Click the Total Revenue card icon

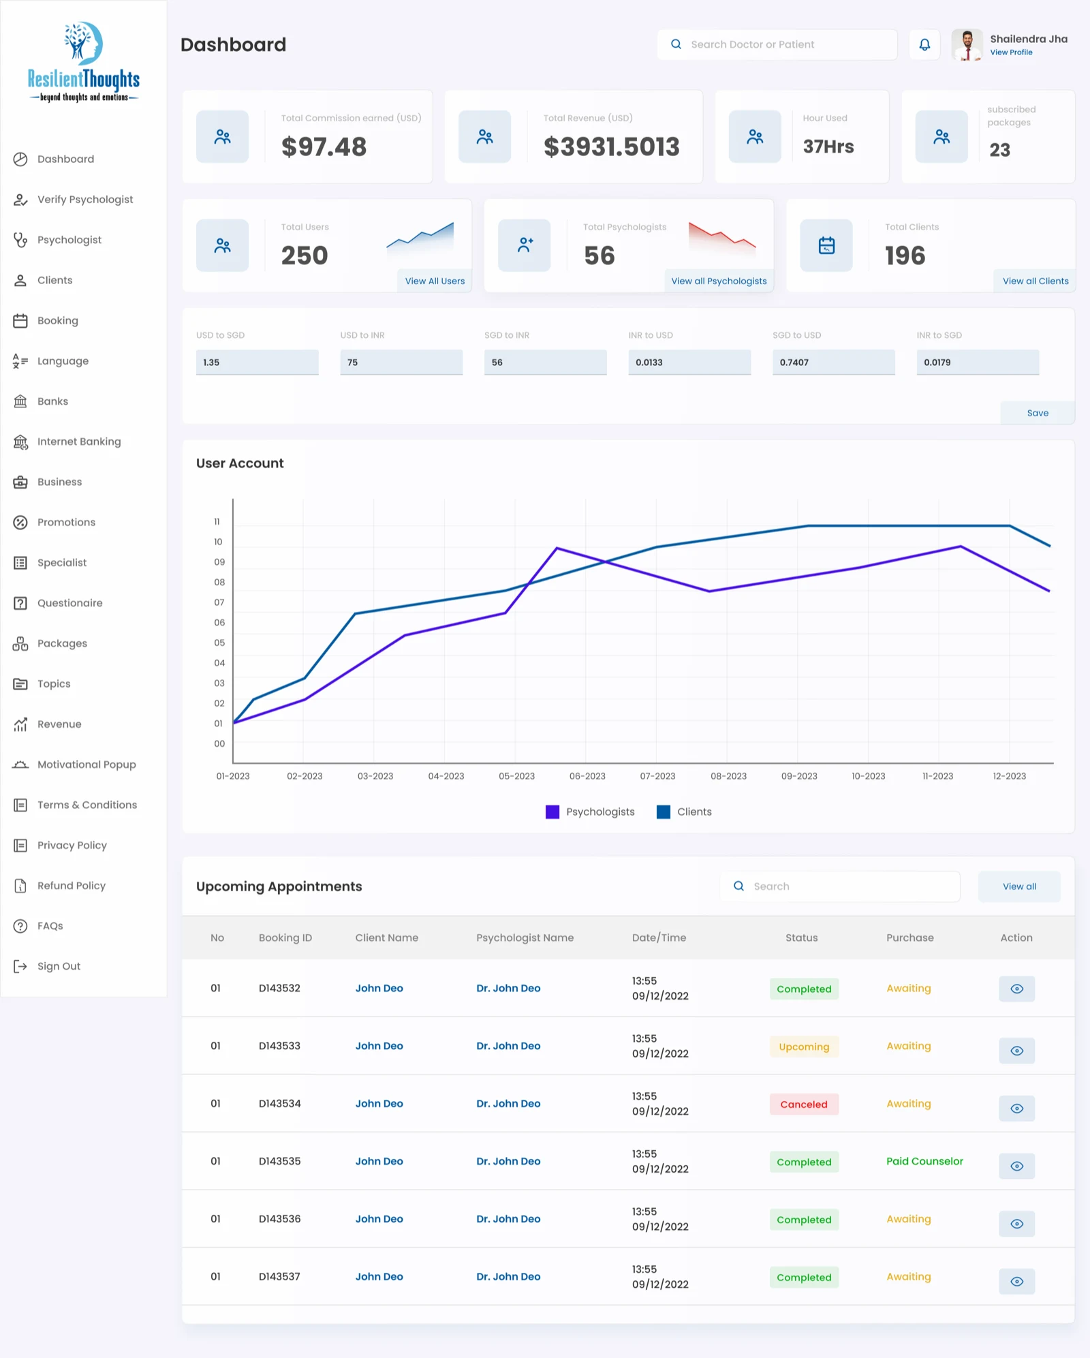[x=485, y=137]
